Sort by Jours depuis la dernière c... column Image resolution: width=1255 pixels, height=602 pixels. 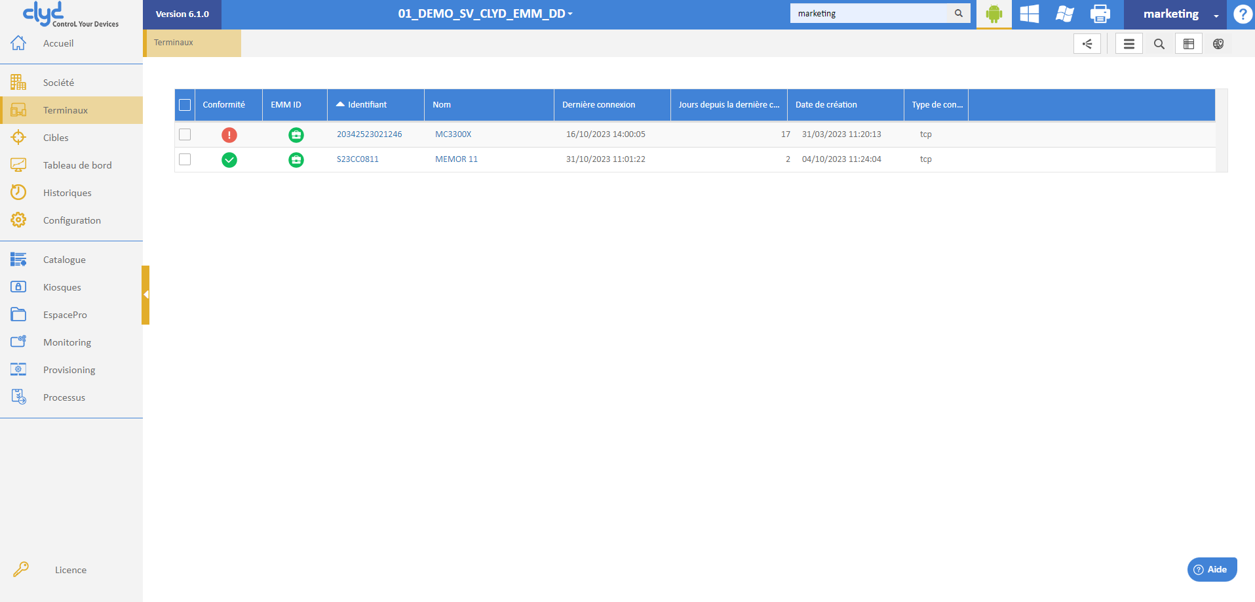point(729,105)
